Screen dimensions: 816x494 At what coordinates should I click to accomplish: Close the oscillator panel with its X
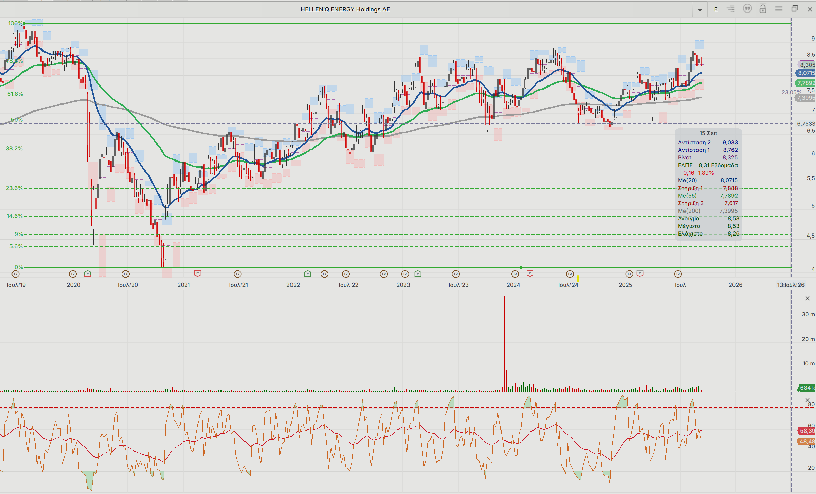[807, 400]
